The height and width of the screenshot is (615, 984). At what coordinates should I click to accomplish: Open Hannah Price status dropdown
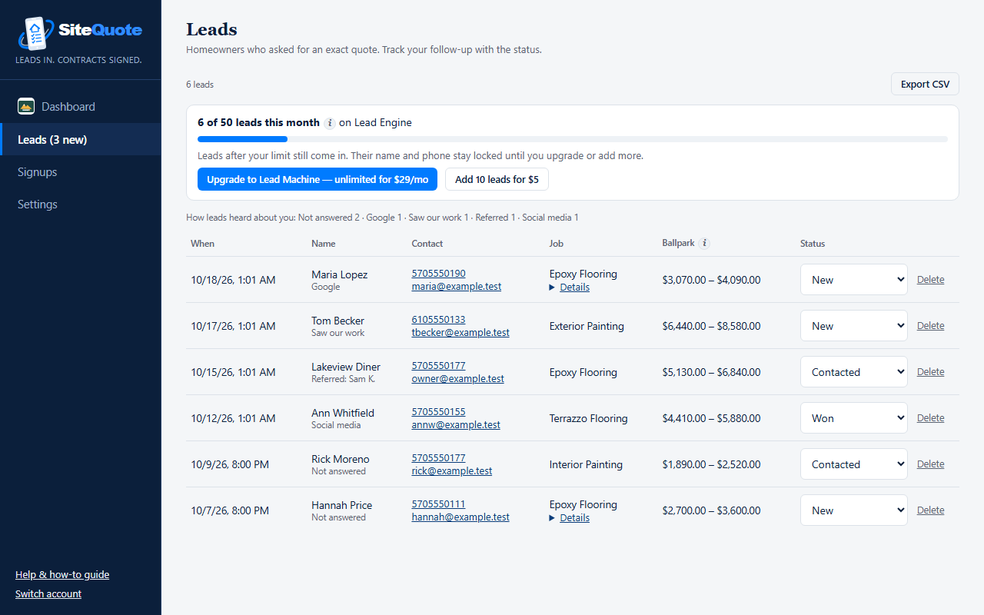(x=854, y=510)
